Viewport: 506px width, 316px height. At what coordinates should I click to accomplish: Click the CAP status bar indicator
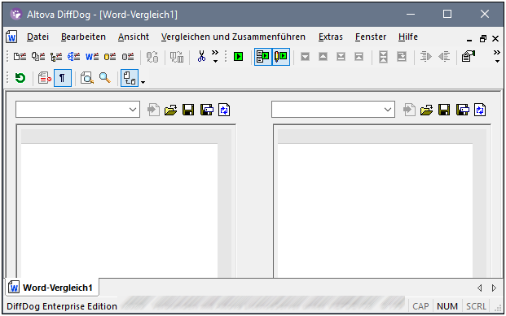420,306
